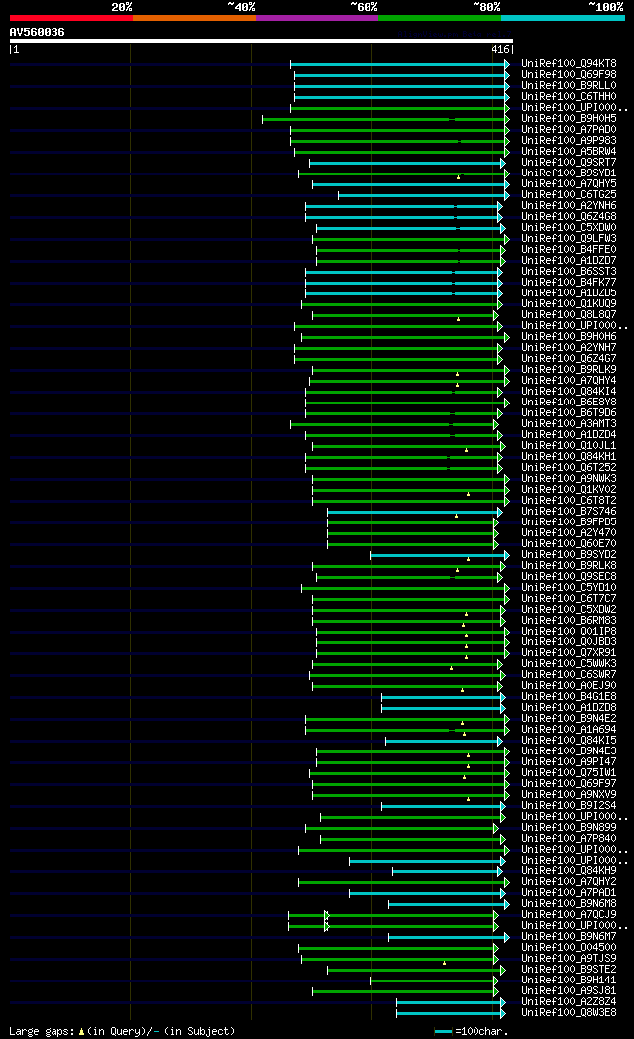Screen dimensions: 634x1039
Task: Select the UniRef100_C6TG25 label
Action: (569, 195)
